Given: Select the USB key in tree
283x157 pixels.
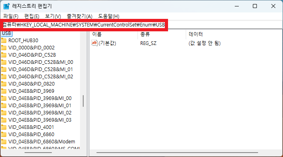Looking at the screenshot, I should pyautogui.click(x=6, y=33).
